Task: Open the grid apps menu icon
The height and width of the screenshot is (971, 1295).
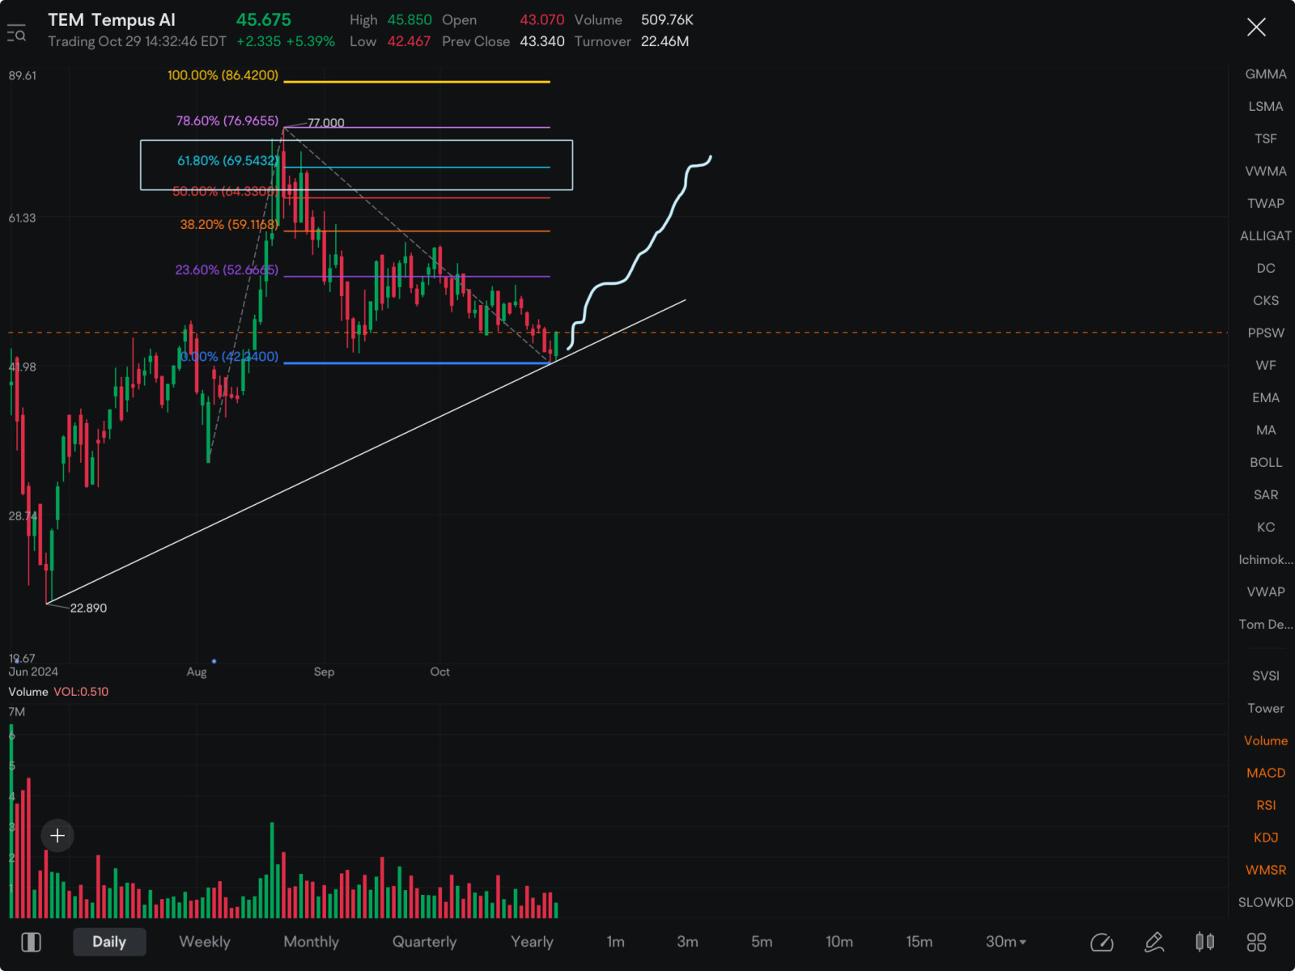Action: point(1256,942)
